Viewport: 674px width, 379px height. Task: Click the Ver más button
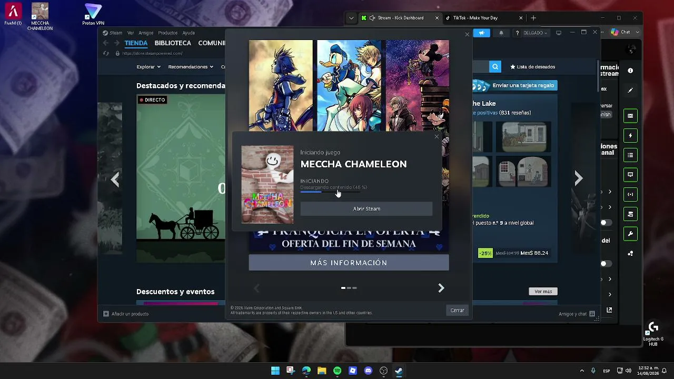(x=543, y=292)
